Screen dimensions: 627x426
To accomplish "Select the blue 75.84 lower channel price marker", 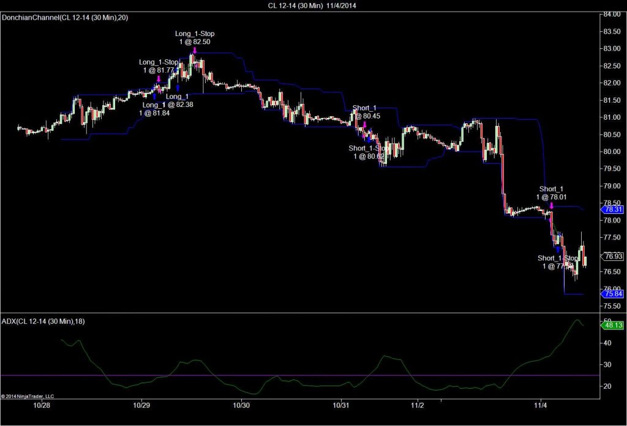I will [612, 294].
